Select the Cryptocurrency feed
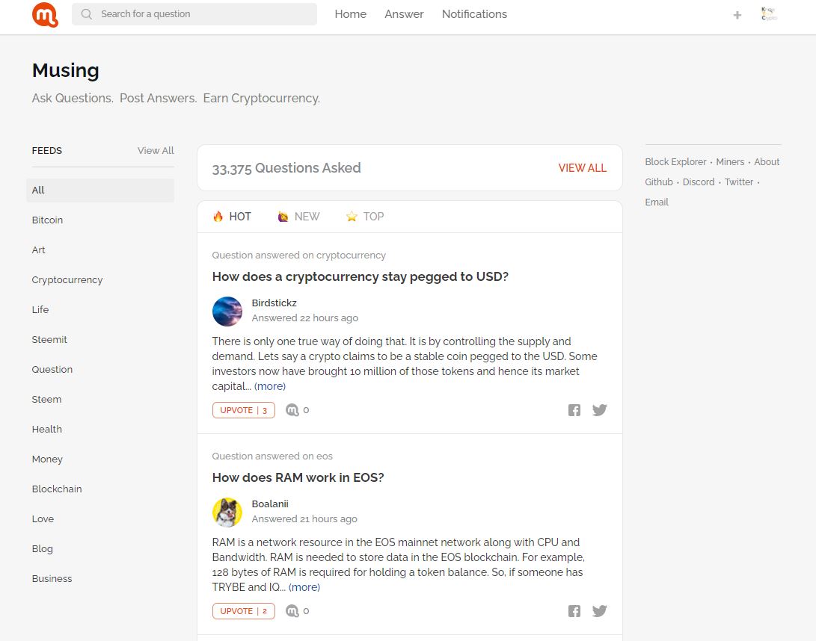The image size is (816, 641). [67, 279]
